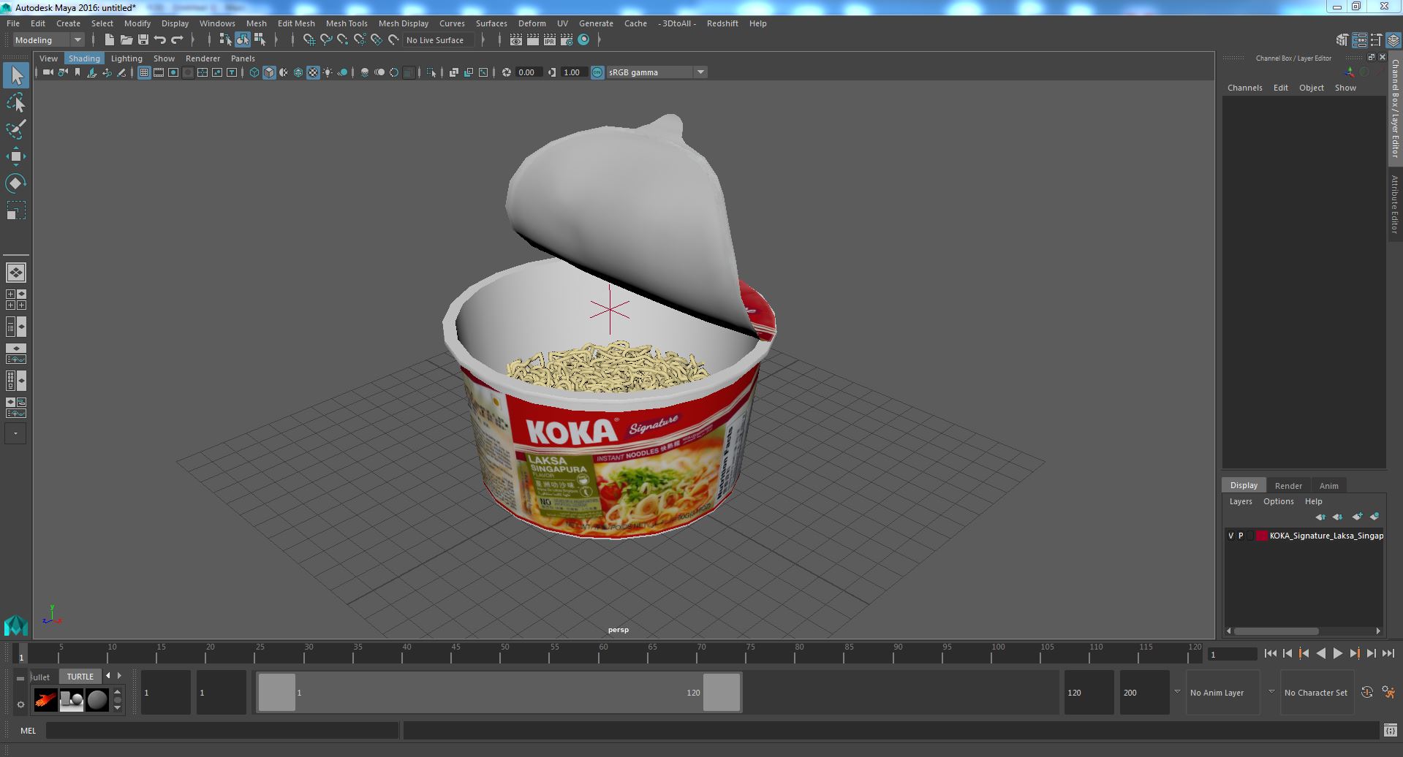Select the arrow Select tool
The height and width of the screenshot is (757, 1403).
(16, 76)
